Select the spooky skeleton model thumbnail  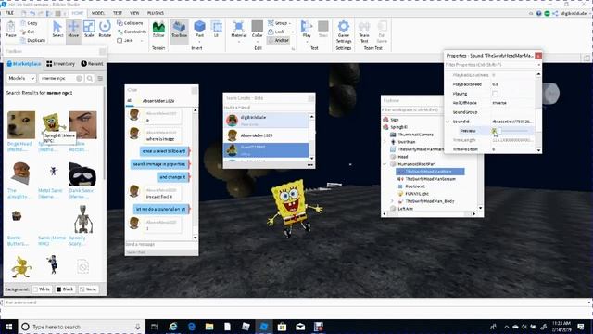pos(82,219)
